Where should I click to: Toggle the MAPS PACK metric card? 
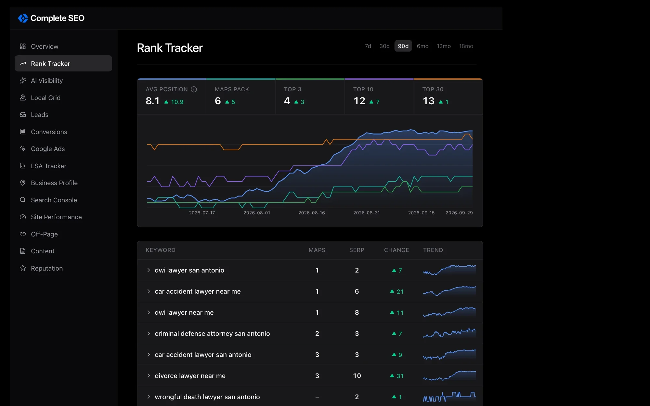241,96
